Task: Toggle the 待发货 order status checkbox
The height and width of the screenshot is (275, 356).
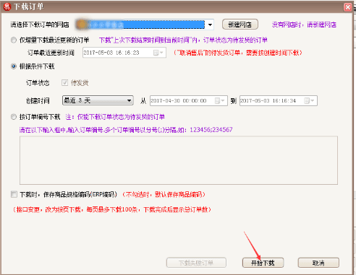Action: (x=64, y=83)
